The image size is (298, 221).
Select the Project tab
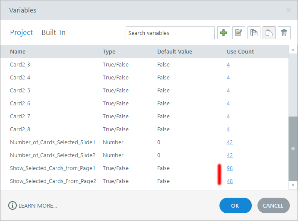point(22,32)
